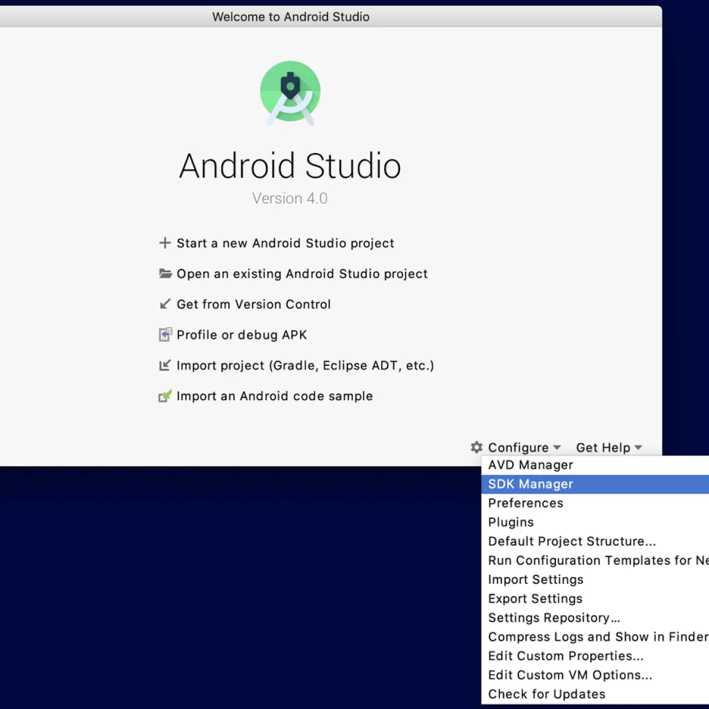The height and width of the screenshot is (709, 709).
Task: Click the Configure gear icon
Action: coord(477,447)
